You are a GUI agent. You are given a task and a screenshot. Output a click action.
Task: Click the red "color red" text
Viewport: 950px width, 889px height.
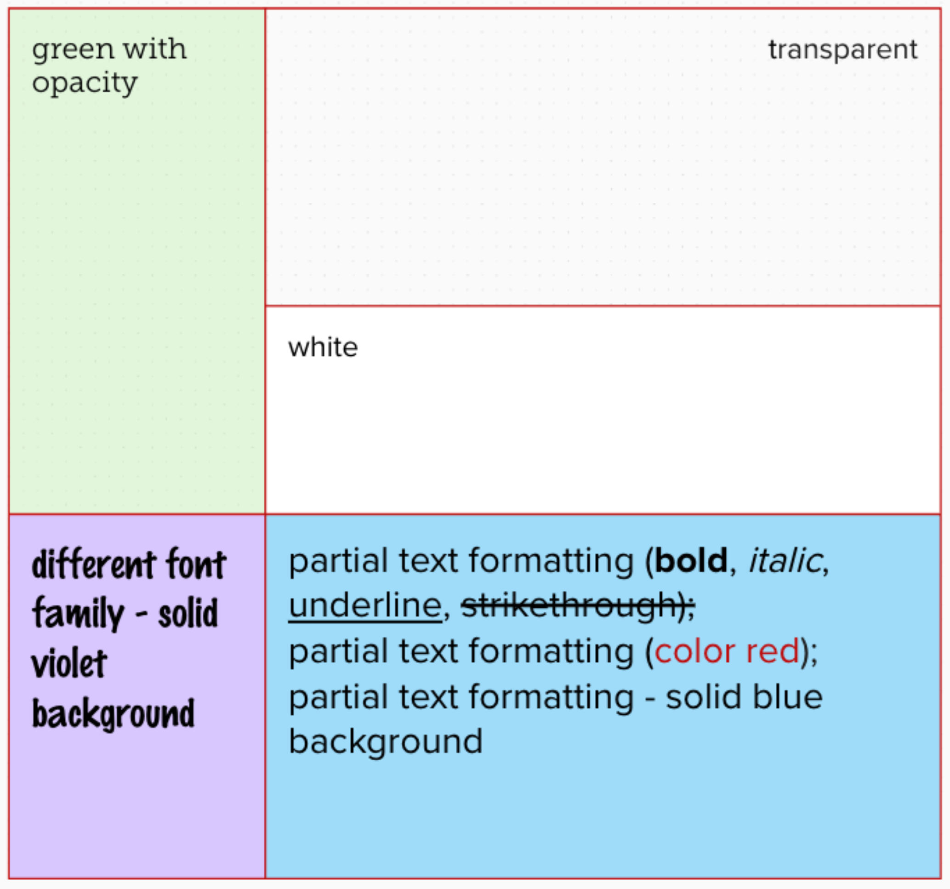(727, 651)
